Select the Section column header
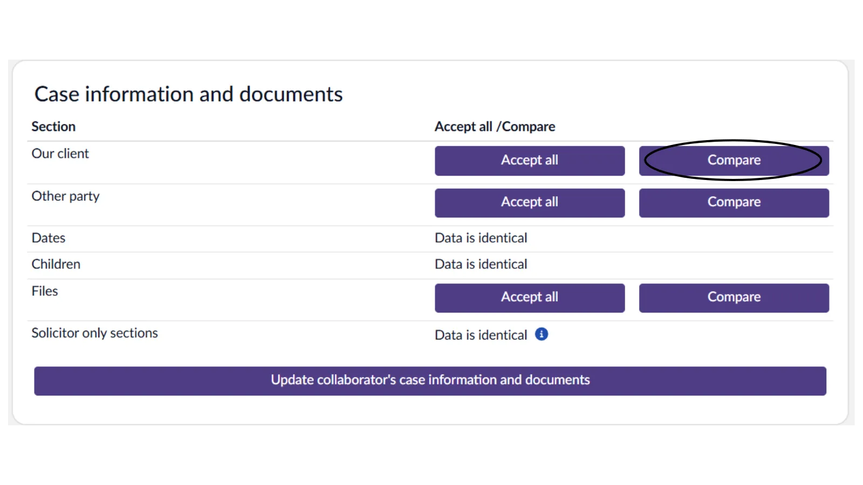This screenshot has height=485, width=863. tap(53, 127)
